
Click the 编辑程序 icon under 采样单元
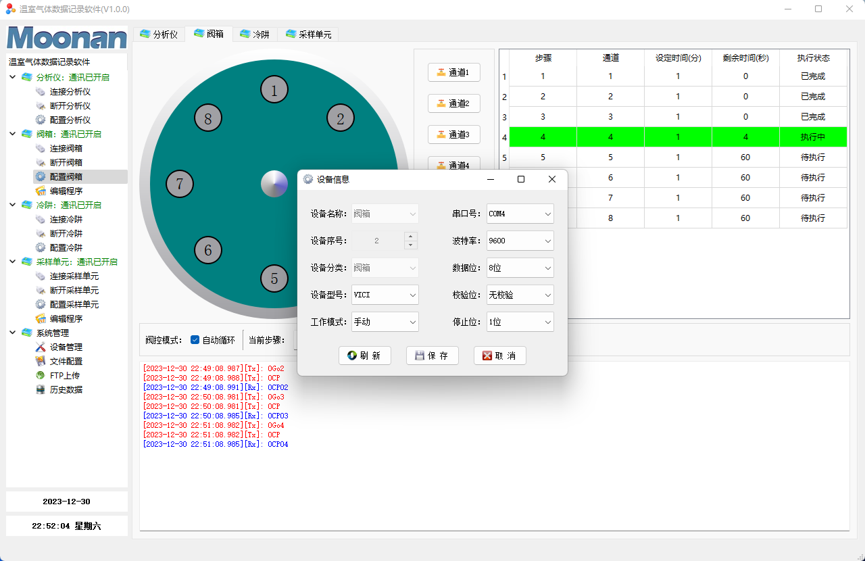click(41, 318)
